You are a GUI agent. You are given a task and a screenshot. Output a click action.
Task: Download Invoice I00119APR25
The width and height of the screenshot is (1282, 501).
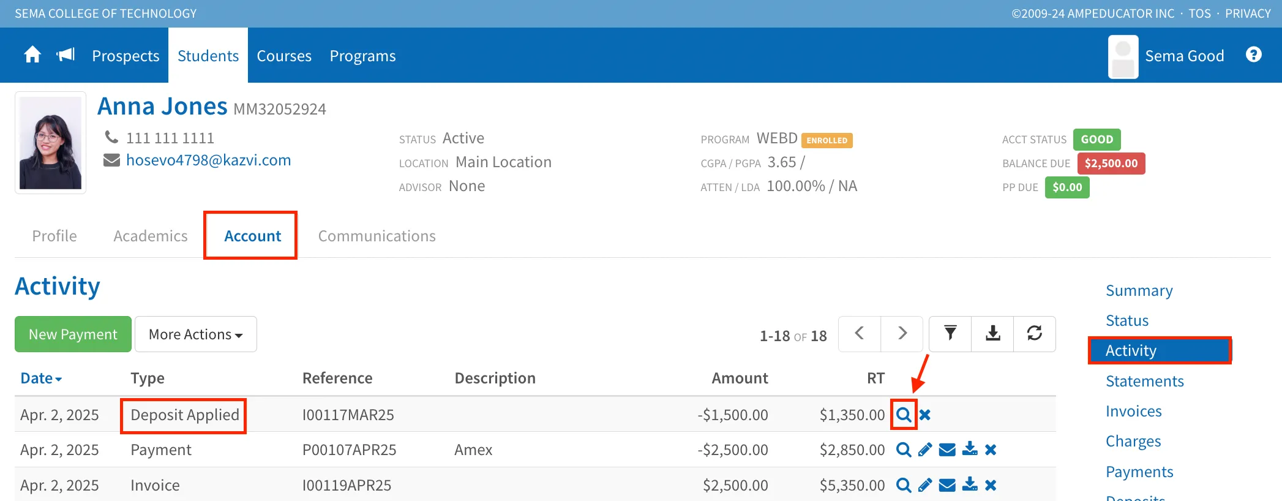(x=970, y=485)
